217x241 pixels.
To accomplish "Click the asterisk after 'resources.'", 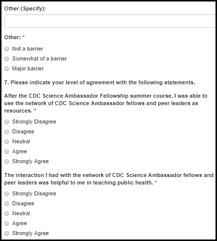I will tap(35, 110).
